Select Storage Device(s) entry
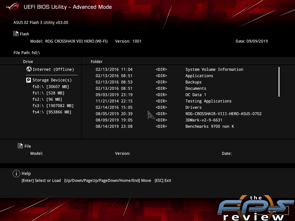This screenshot has width=295, height=221. (x=52, y=80)
